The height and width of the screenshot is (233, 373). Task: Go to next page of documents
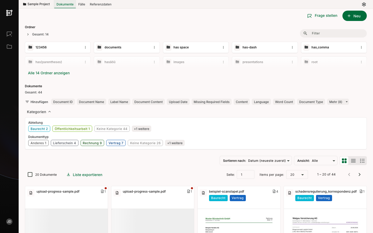tap(360, 174)
